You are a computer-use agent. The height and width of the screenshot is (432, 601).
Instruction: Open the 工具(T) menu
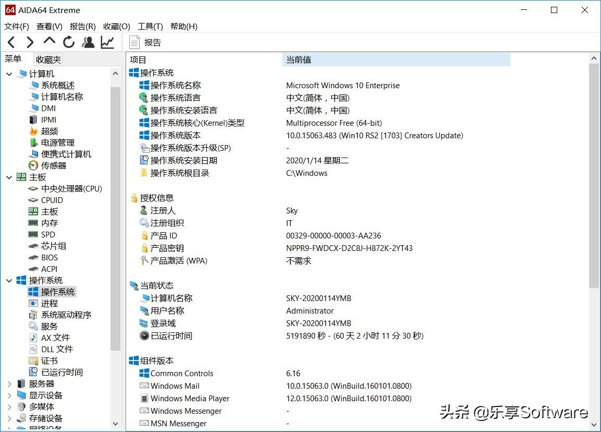pyautogui.click(x=150, y=26)
